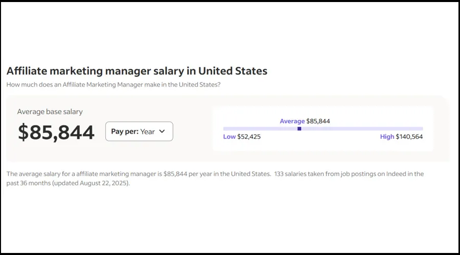Click the purple "High" label
The image size is (460, 255).
(387, 137)
